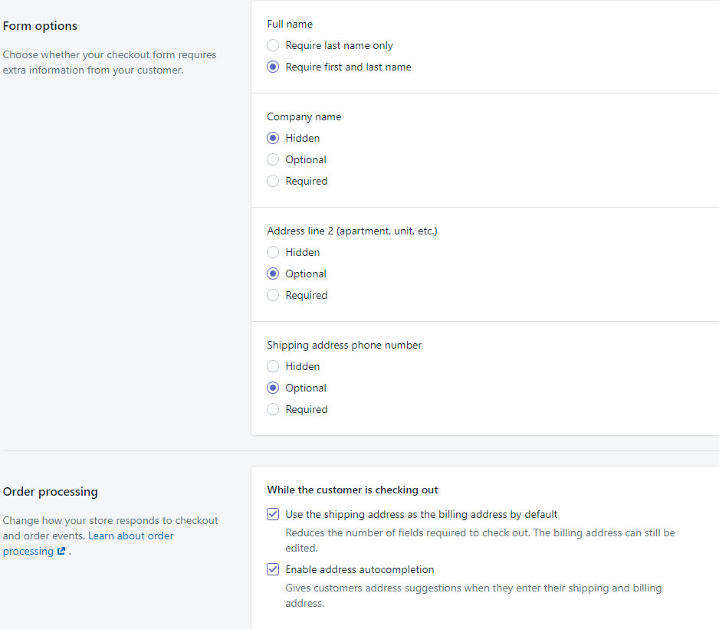Viewport: 719px width, 629px height.
Task: Set Address line 2 to Optional
Action: [x=273, y=274]
